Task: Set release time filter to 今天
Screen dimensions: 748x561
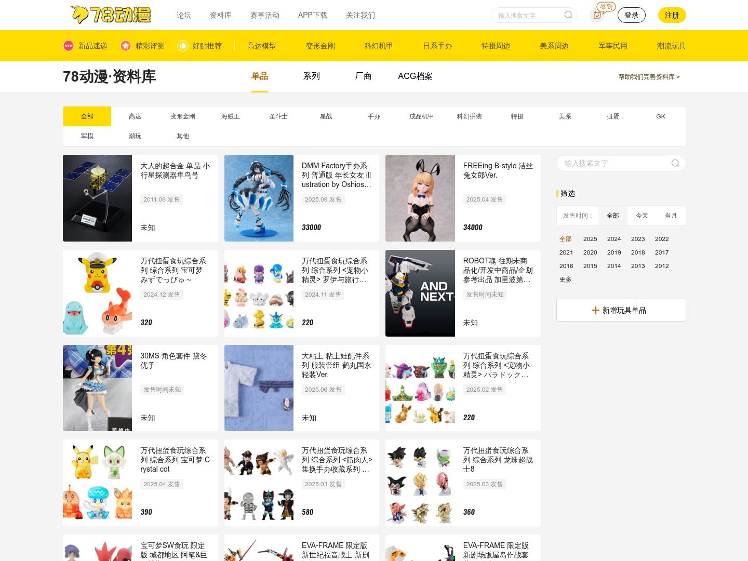Action: tap(642, 216)
